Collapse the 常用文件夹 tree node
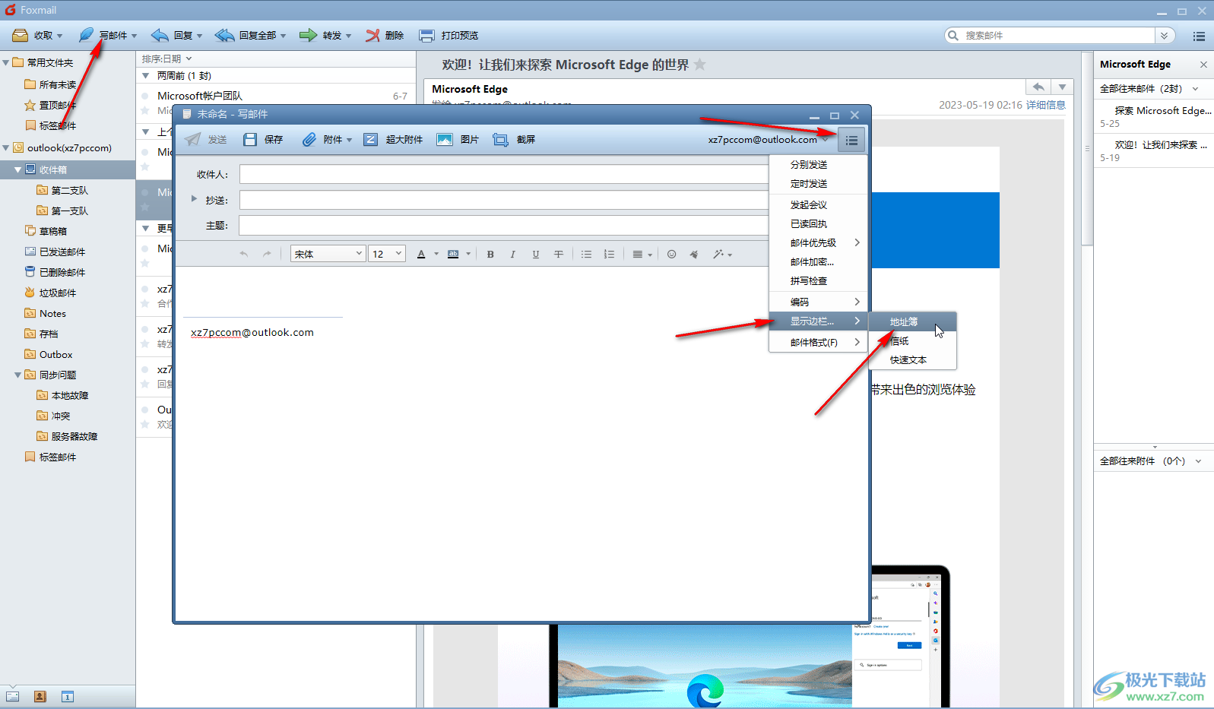 tap(6, 62)
